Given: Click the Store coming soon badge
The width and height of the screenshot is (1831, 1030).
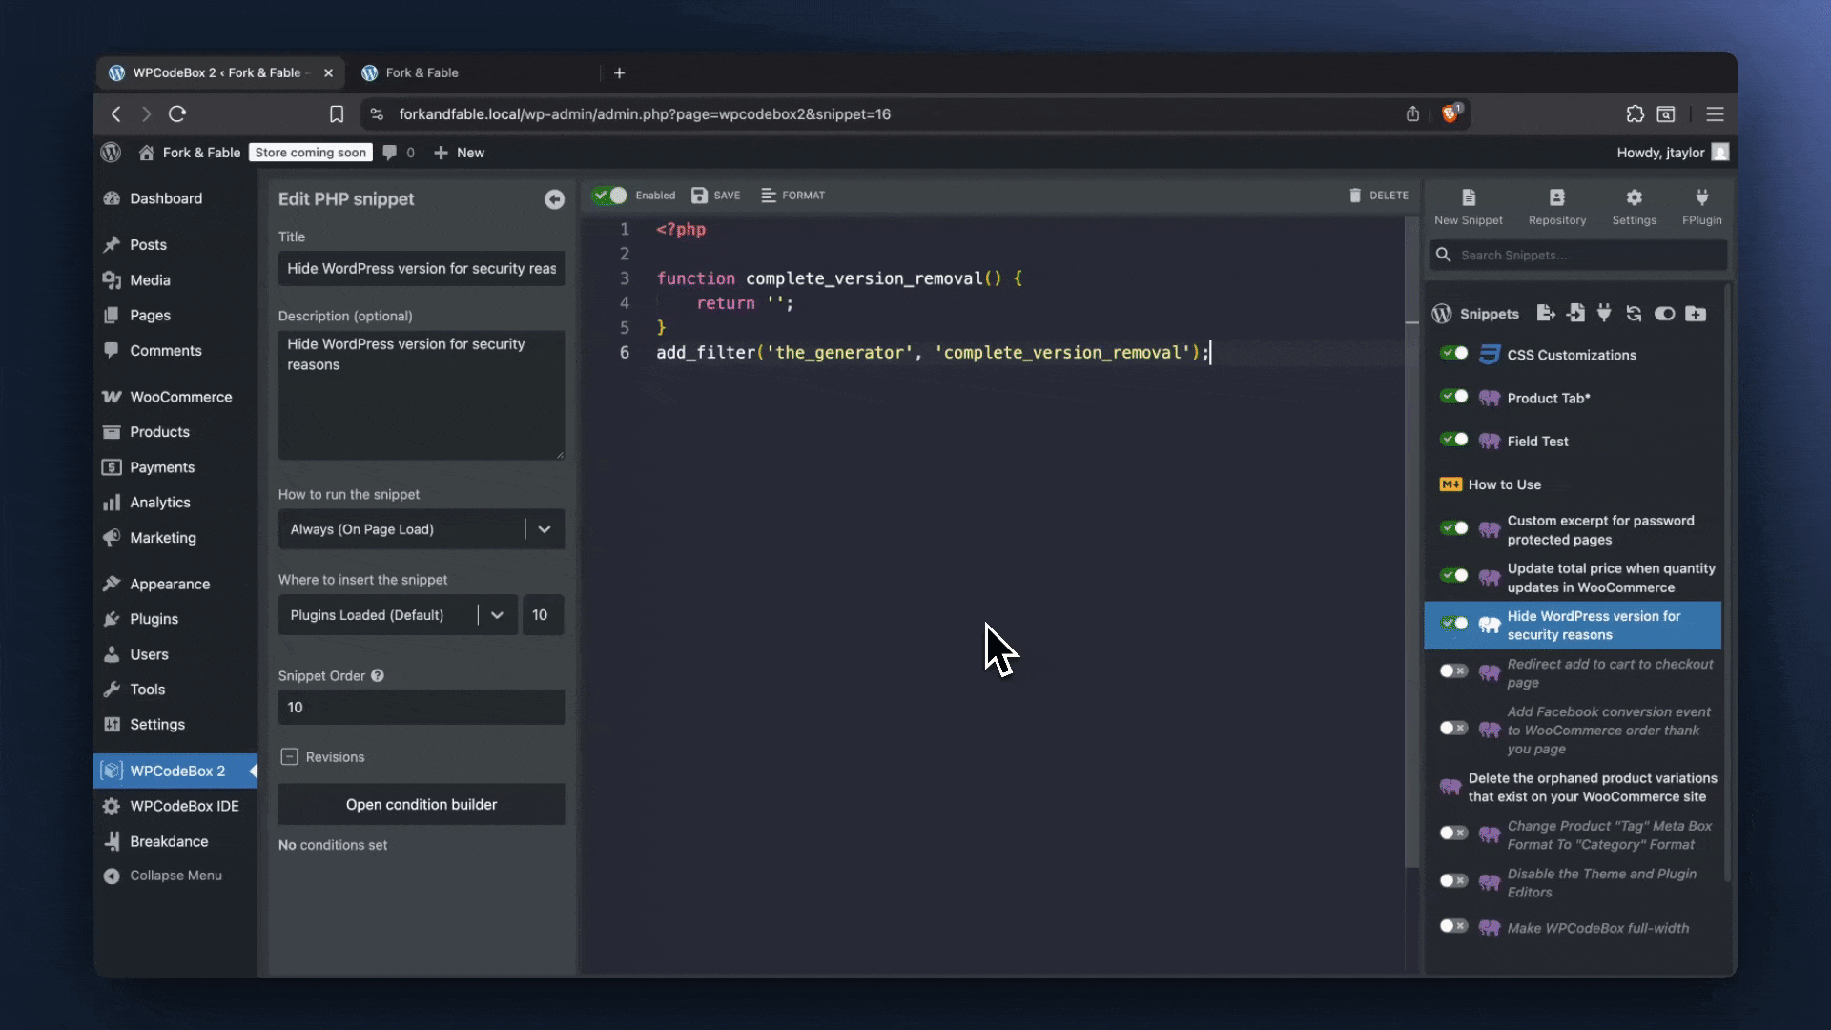Looking at the screenshot, I should point(311,153).
